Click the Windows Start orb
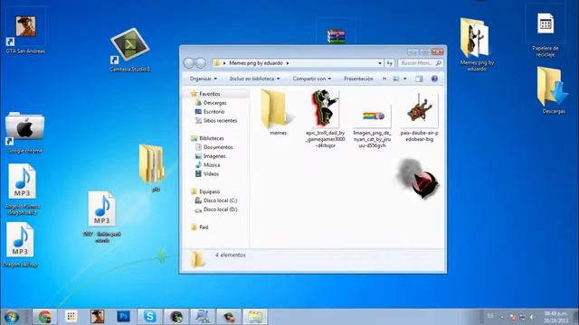The width and height of the screenshot is (579, 325). (x=12, y=317)
